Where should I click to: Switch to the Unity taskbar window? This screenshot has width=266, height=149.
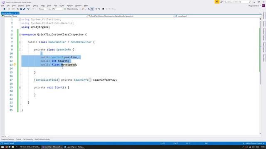30,147
